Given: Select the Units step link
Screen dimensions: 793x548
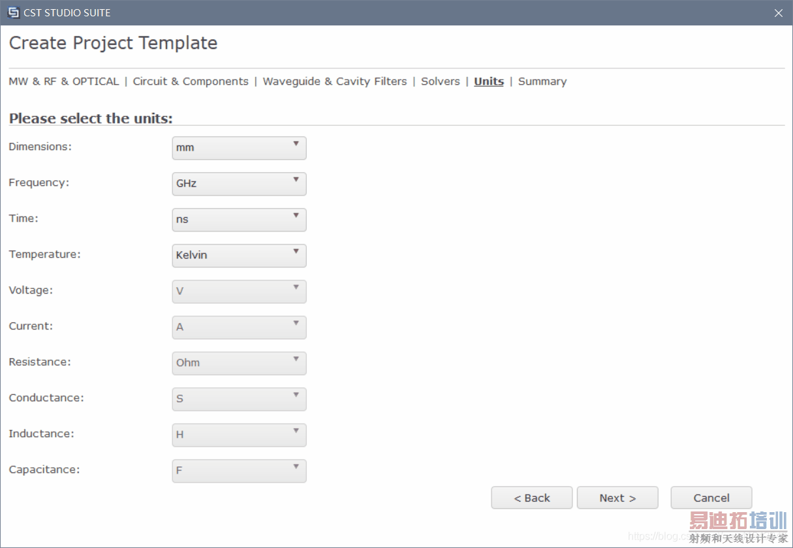Looking at the screenshot, I should coord(489,82).
